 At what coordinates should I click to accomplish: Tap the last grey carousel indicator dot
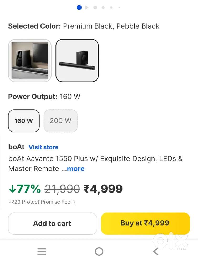click(x=119, y=7)
